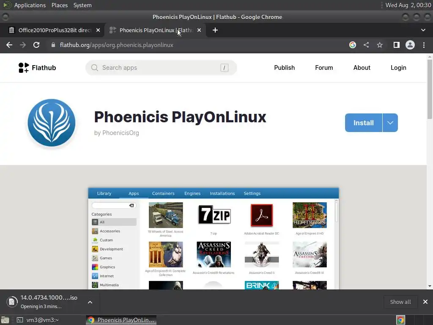The height and width of the screenshot is (325, 433).
Task: Open the vm3@vm3 terminal in taskbar
Action: pos(38,320)
